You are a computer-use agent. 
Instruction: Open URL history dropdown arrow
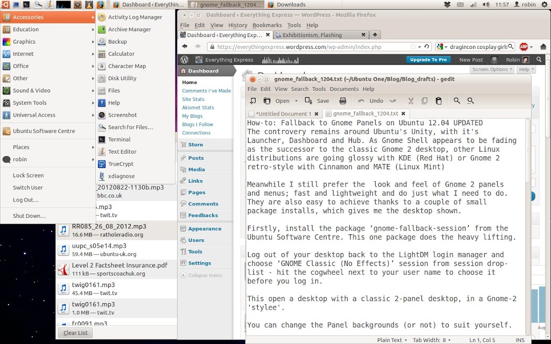click(420, 47)
